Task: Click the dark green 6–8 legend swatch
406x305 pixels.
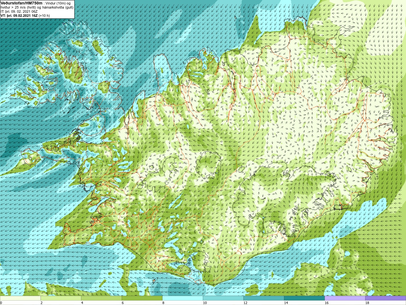Action: click(142, 298)
